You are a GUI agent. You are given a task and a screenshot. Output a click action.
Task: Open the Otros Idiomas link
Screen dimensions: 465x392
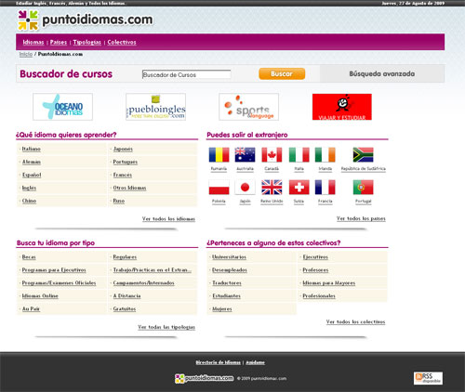129,188
